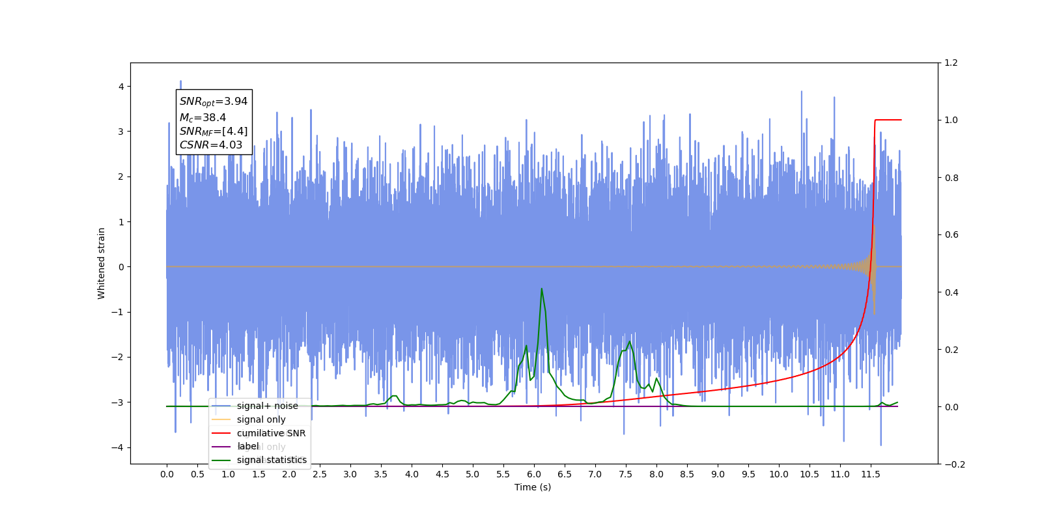
Task: Click the −4 tick on the left strain axis
Action: [x=118, y=447]
